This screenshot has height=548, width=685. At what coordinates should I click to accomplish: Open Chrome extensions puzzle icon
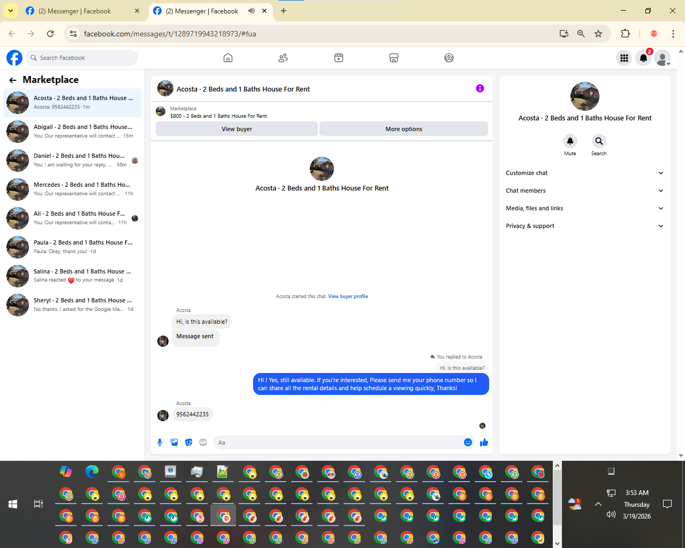(625, 34)
